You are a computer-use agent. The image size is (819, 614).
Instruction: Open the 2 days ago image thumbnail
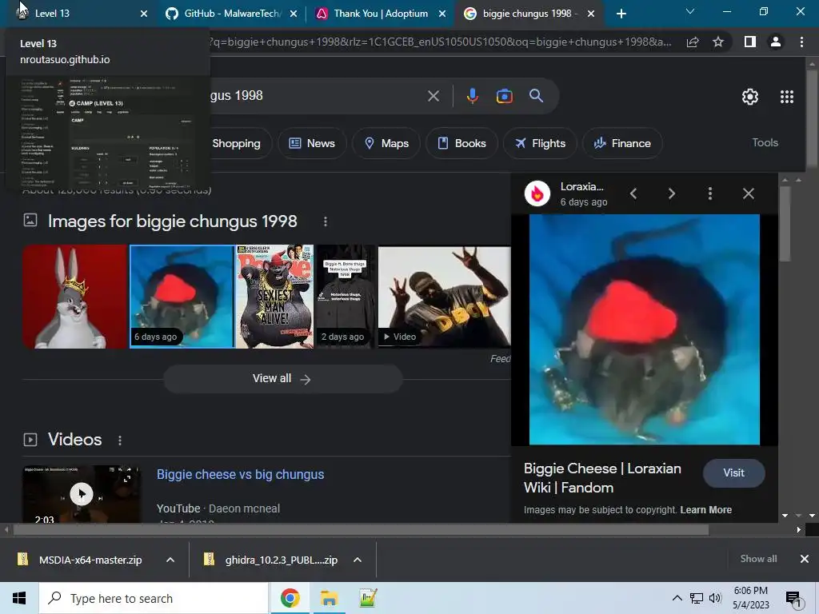pos(346,297)
